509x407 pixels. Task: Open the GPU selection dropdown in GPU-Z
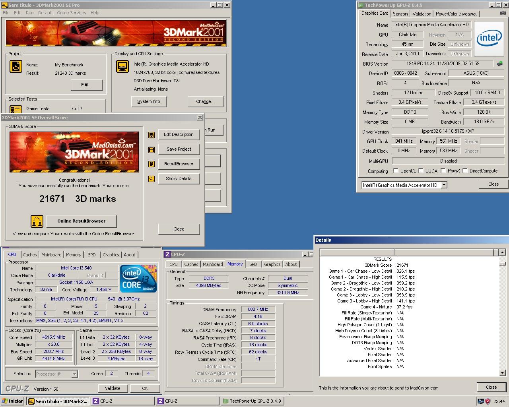pos(444,185)
